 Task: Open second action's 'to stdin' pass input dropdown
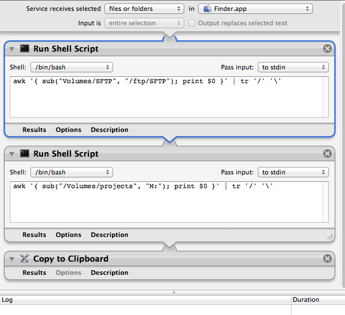pyautogui.click(x=293, y=172)
